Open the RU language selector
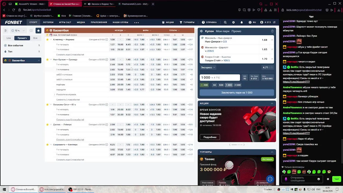This screenshot has height=193, width=343. coord(252,23)
